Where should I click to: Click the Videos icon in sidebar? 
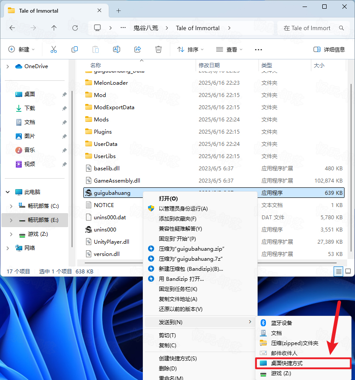point(19,164)
